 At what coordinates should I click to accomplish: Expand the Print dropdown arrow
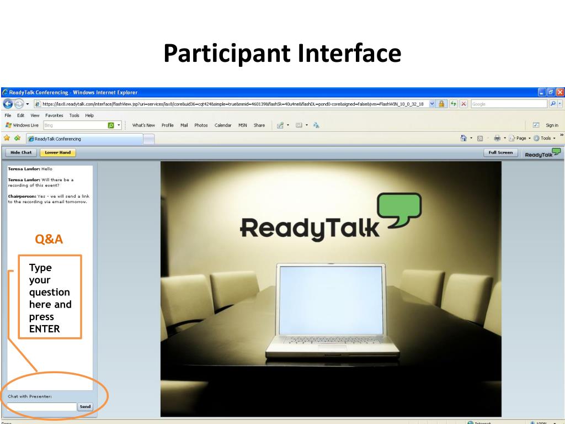[504, 138]
